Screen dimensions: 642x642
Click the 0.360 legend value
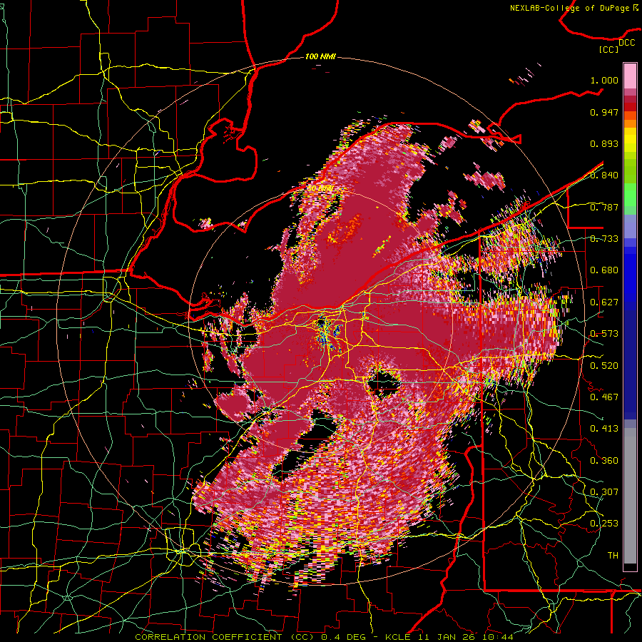point(604,461)
